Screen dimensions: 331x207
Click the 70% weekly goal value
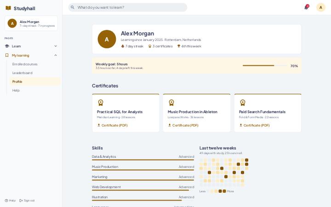[x=294, y=66]
